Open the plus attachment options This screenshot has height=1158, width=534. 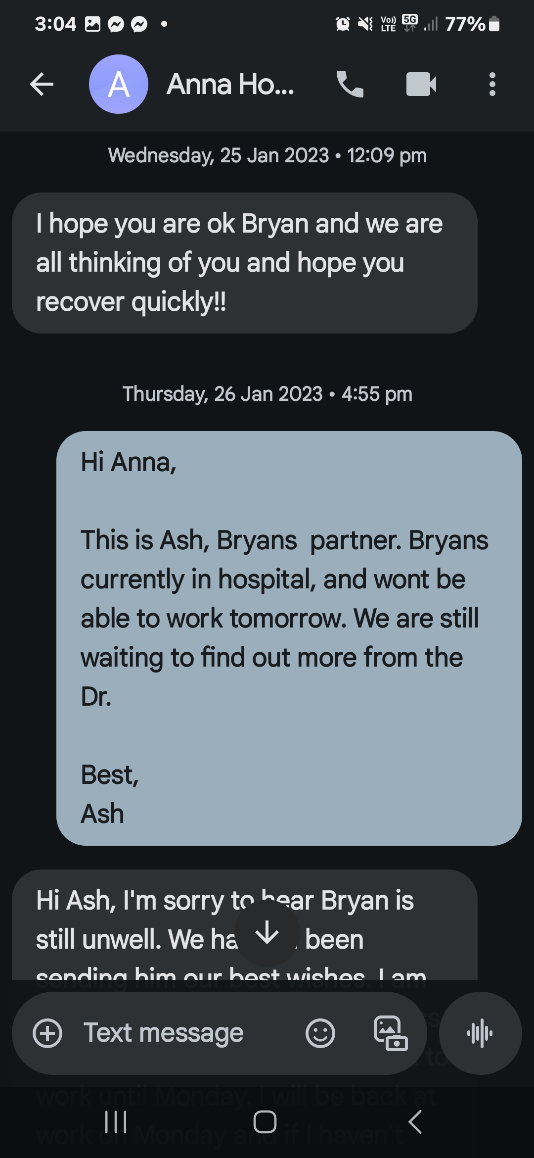[x=47, y=1033]
